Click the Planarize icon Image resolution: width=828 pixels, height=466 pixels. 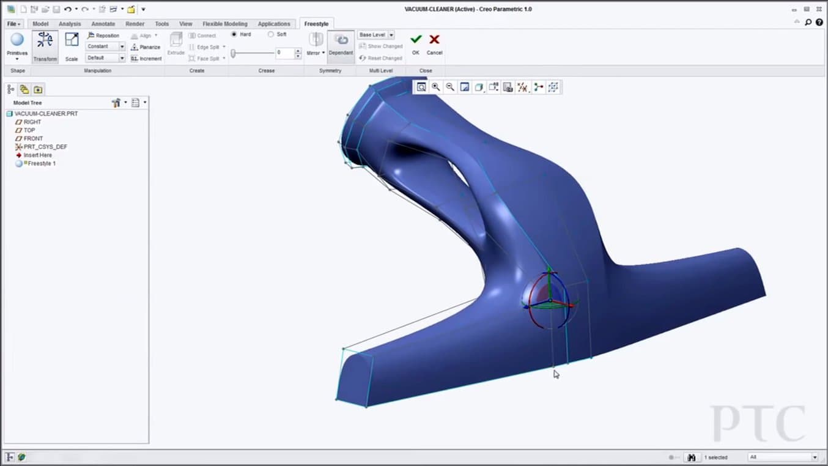tap(135, 47)
